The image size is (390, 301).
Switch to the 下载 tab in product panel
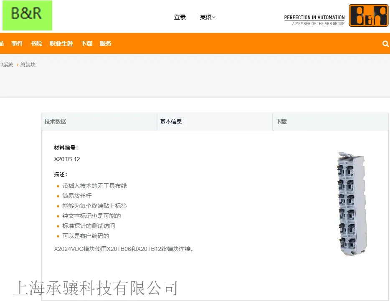[x=331, y=121]
